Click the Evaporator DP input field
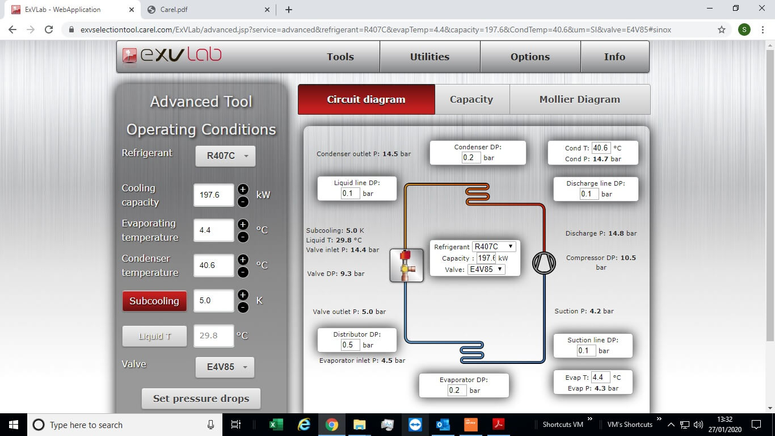Viewport: 775px width, 436px height. pyautogui.click(x=457, y=391)
